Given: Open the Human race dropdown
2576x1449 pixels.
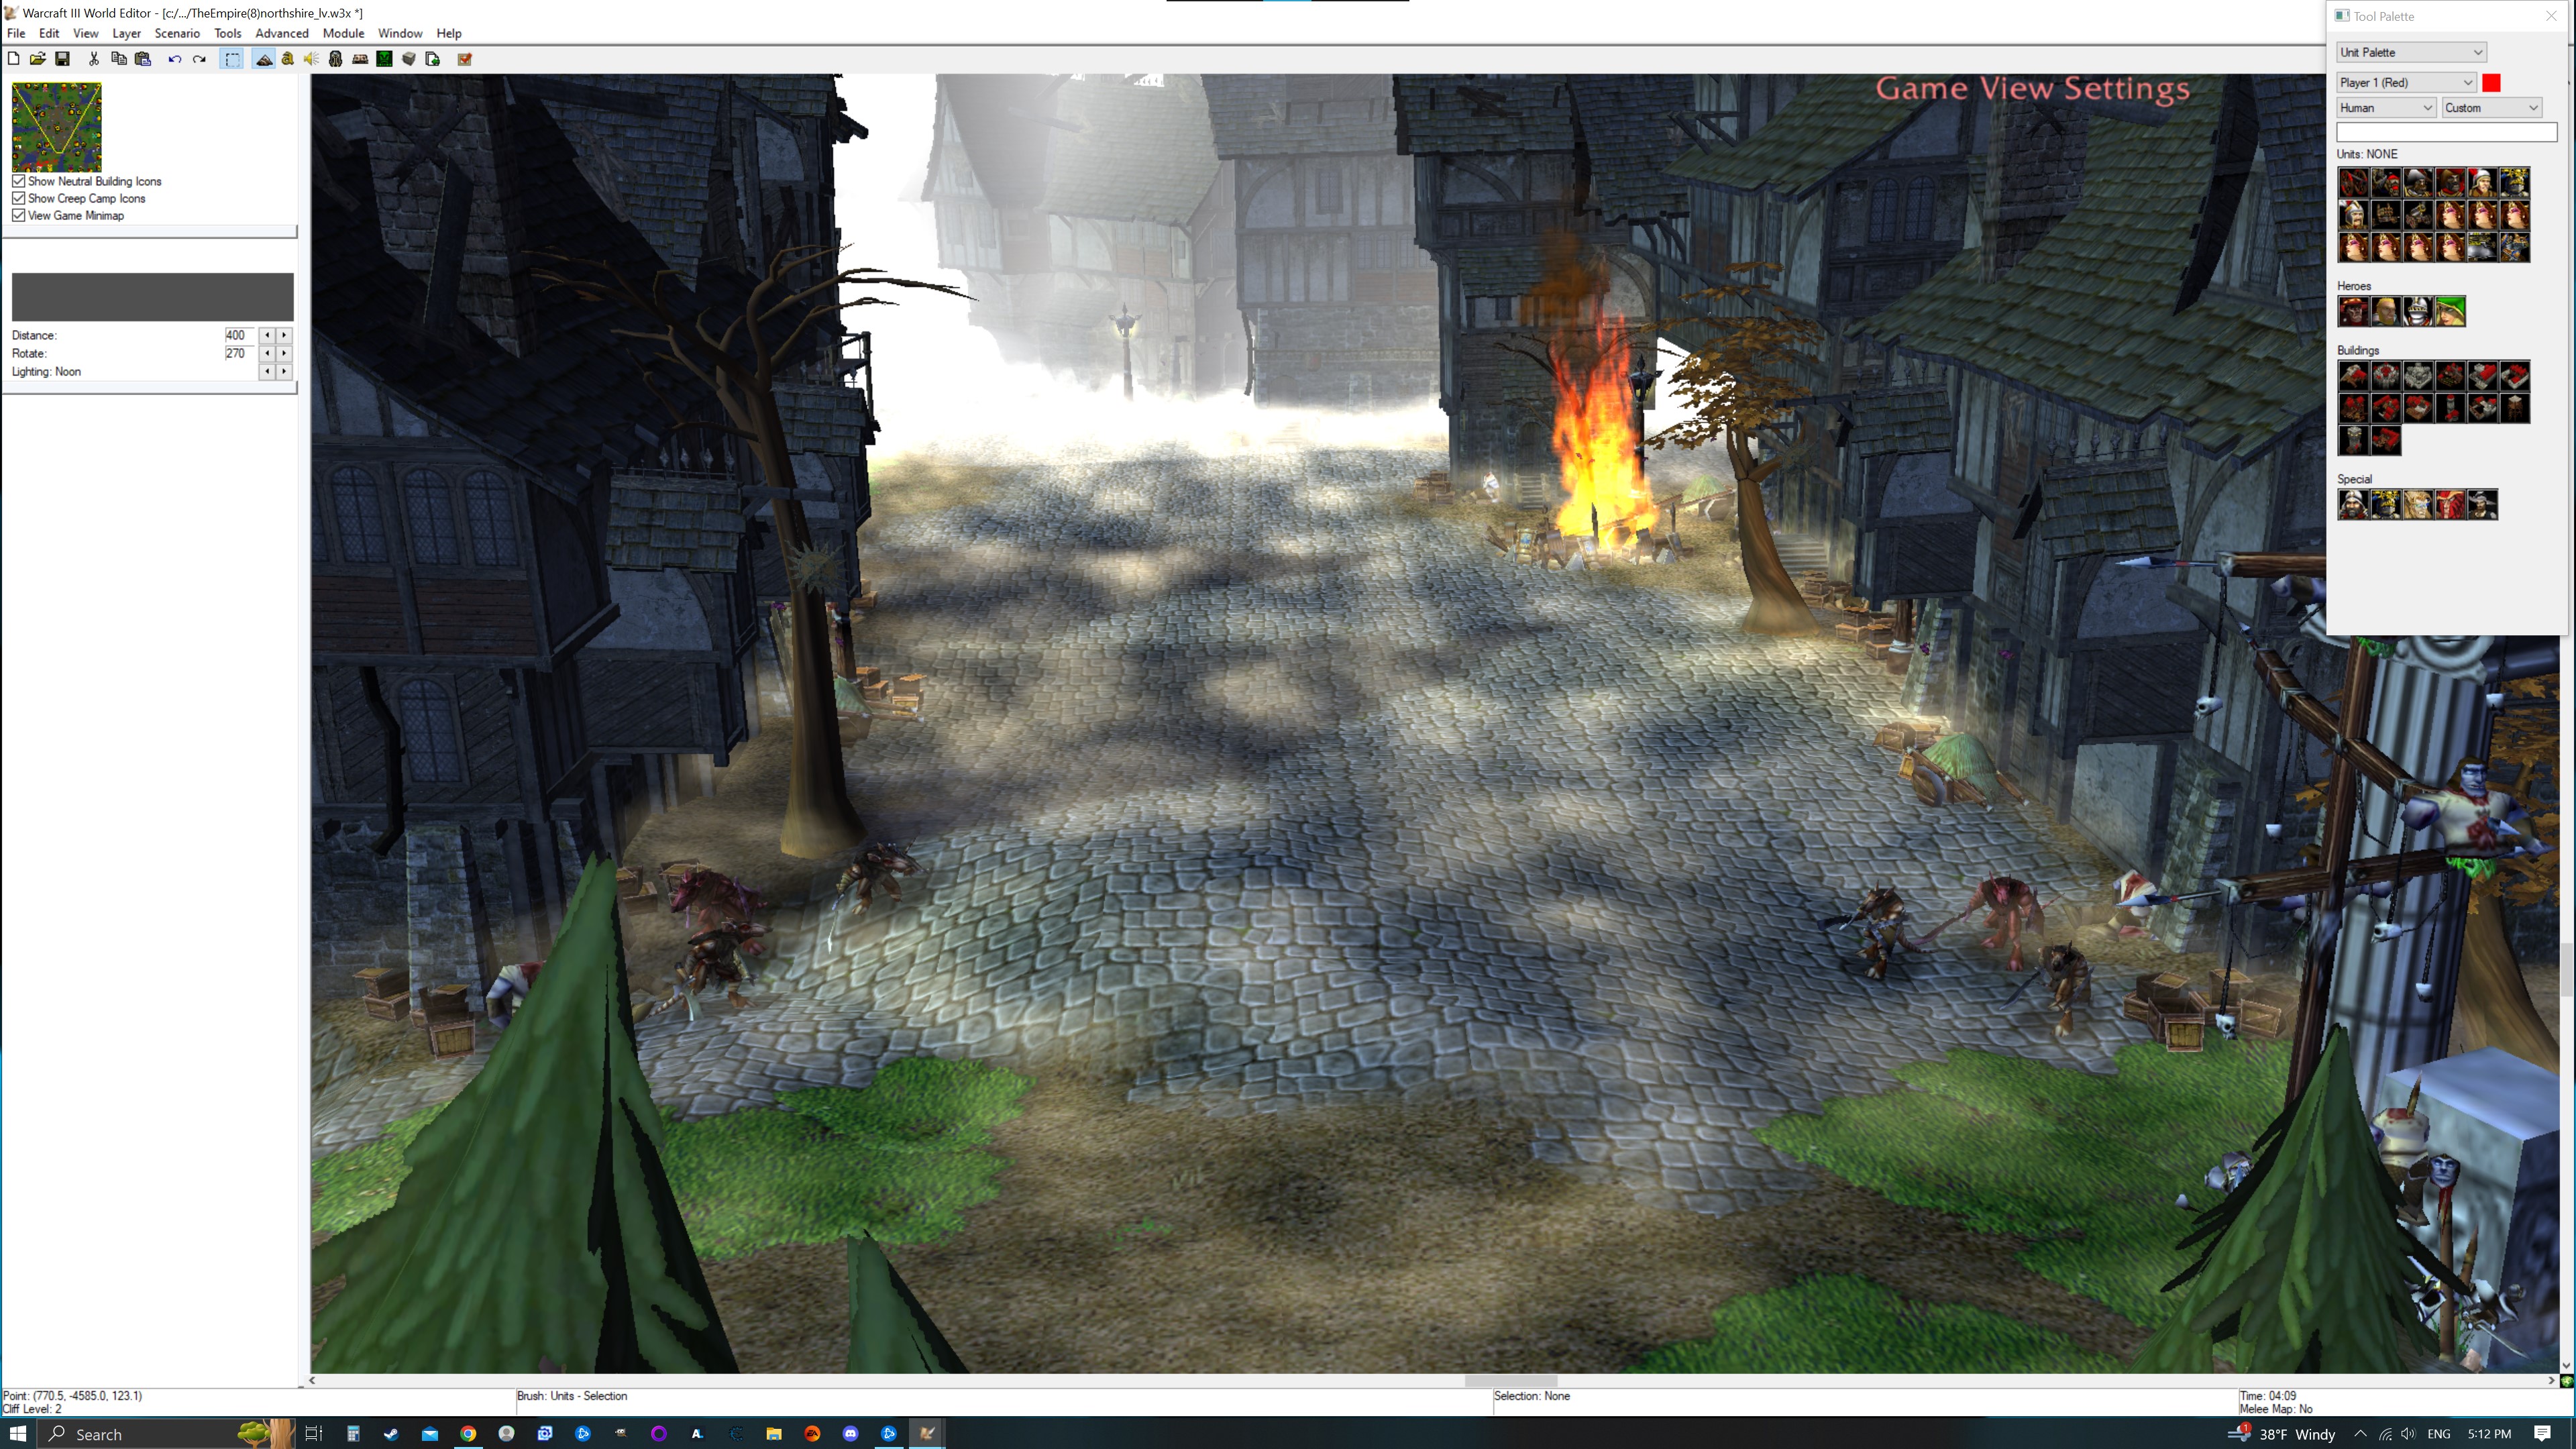Looking at the screenshot, I should 2386,107.
